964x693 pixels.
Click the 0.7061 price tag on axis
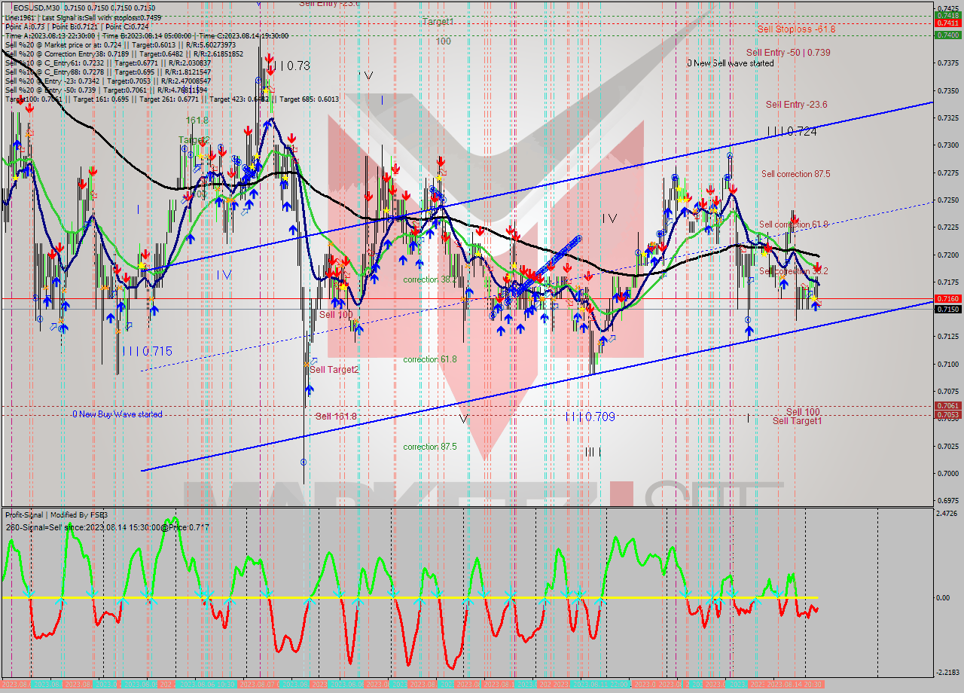click(x=947, y=406)
